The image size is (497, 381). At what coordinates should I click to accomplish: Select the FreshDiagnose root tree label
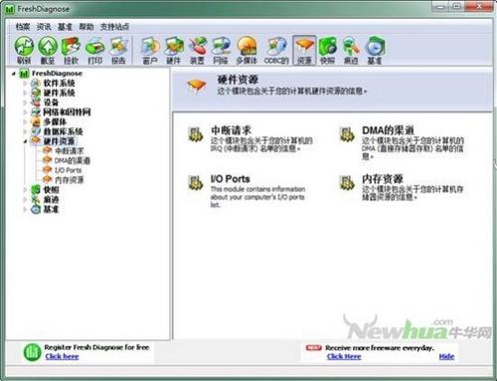pyautogui.click(x=57, y=74)
